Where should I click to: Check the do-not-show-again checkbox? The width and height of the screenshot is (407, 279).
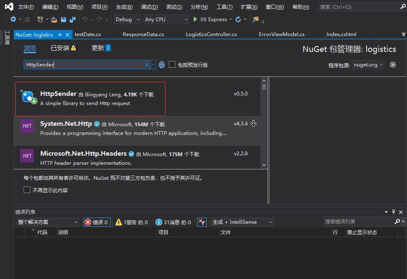click(27, 190)
